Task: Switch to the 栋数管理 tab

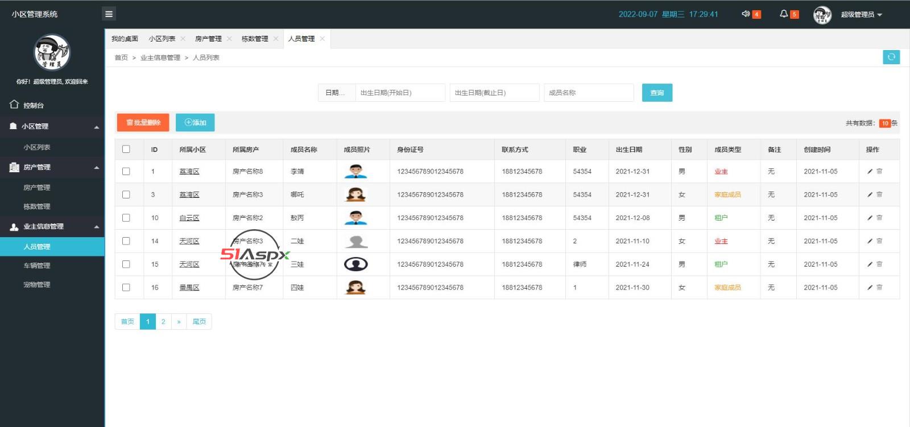Action: tap(255, 39)
